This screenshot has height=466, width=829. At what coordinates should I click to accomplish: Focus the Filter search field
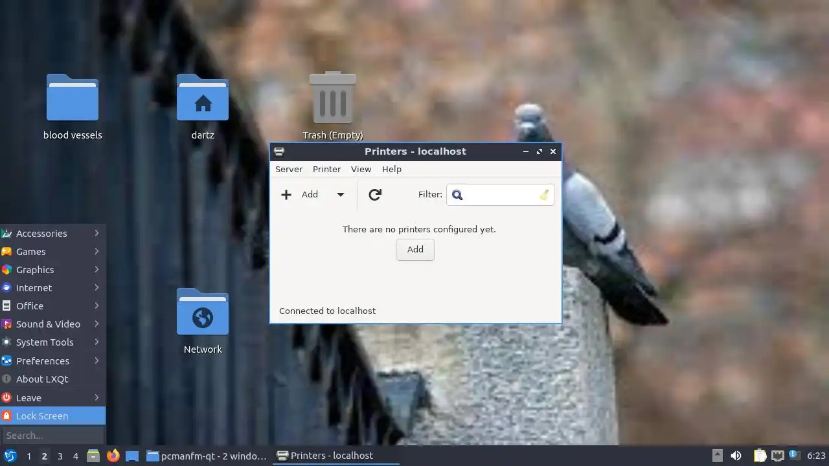(x=500, y=194)
